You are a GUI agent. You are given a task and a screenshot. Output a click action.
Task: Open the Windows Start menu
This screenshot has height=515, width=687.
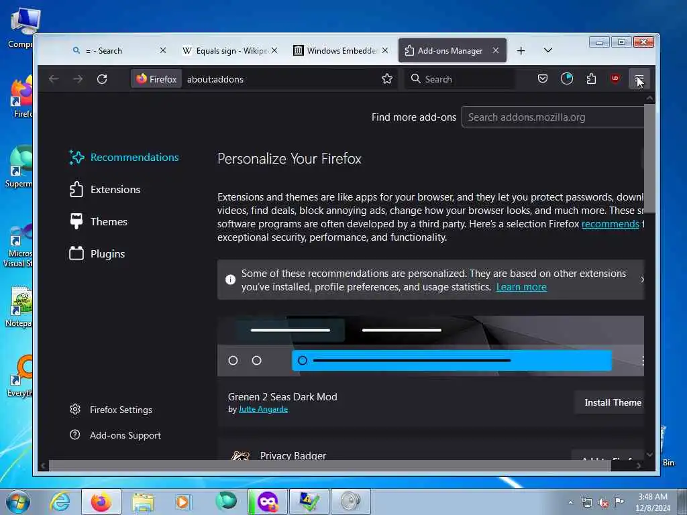point(18,502)
